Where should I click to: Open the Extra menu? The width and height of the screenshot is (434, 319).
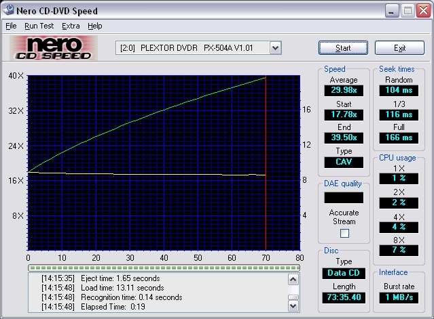(71, 26)
